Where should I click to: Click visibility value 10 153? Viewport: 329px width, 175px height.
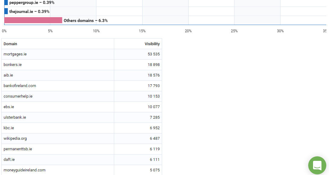point(154,96)
